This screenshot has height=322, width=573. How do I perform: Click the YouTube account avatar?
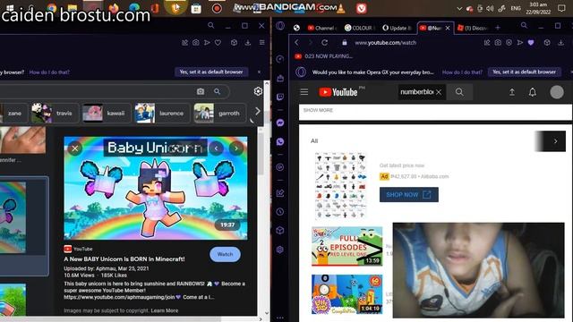click(557, 92)
